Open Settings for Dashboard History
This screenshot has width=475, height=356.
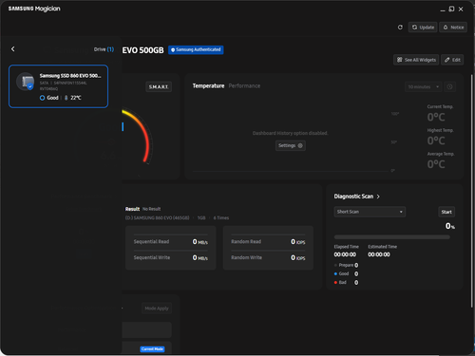pyautogui.click(x=291, y=145)
